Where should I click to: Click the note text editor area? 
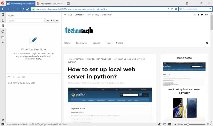click(x=34, y=100)
